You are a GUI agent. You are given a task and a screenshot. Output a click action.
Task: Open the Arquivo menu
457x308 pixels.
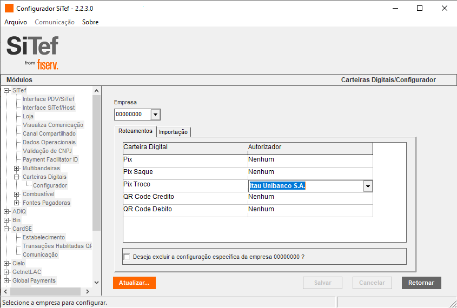pos(16,22)
